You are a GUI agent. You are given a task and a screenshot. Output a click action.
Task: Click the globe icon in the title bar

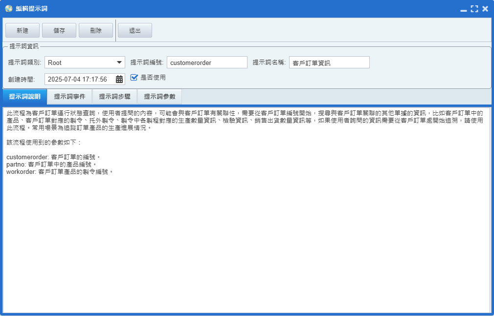click(x=9, y=8)
